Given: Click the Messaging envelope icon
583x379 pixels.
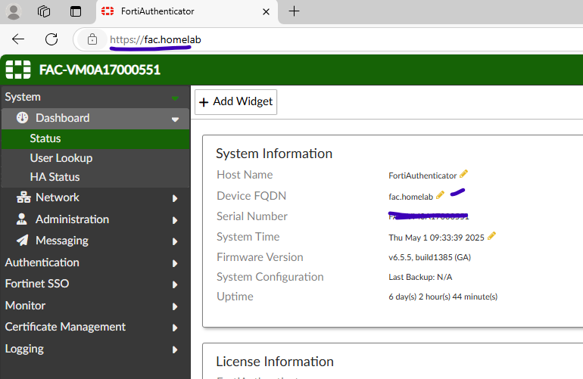Looking at the screenshot, I should pyautogui.click(x=22, y=241).
